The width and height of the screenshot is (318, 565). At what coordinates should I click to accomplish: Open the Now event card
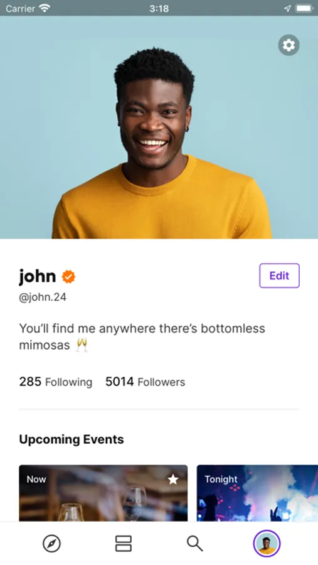[x=103, y=493]
